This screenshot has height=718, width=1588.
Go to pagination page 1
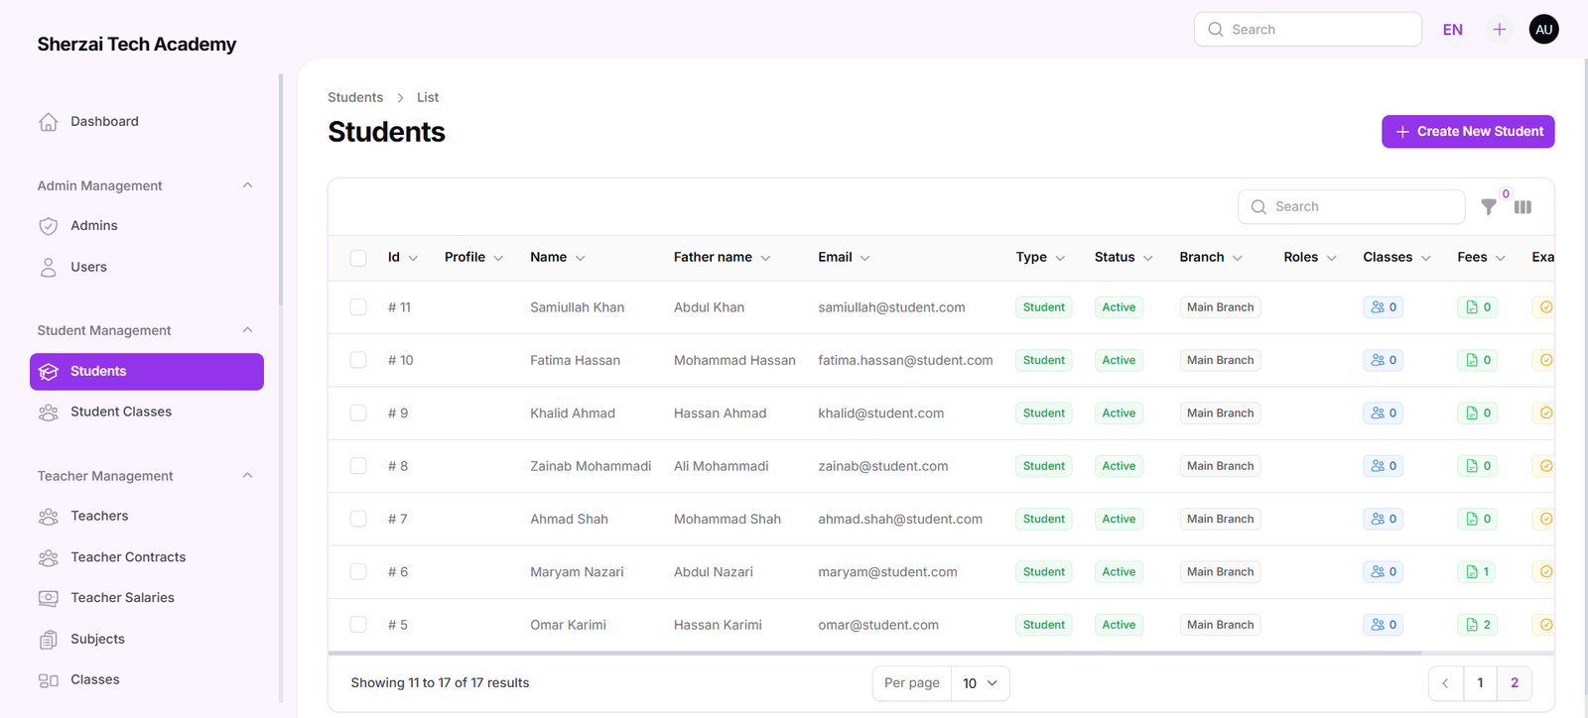tap(1480, 683)
